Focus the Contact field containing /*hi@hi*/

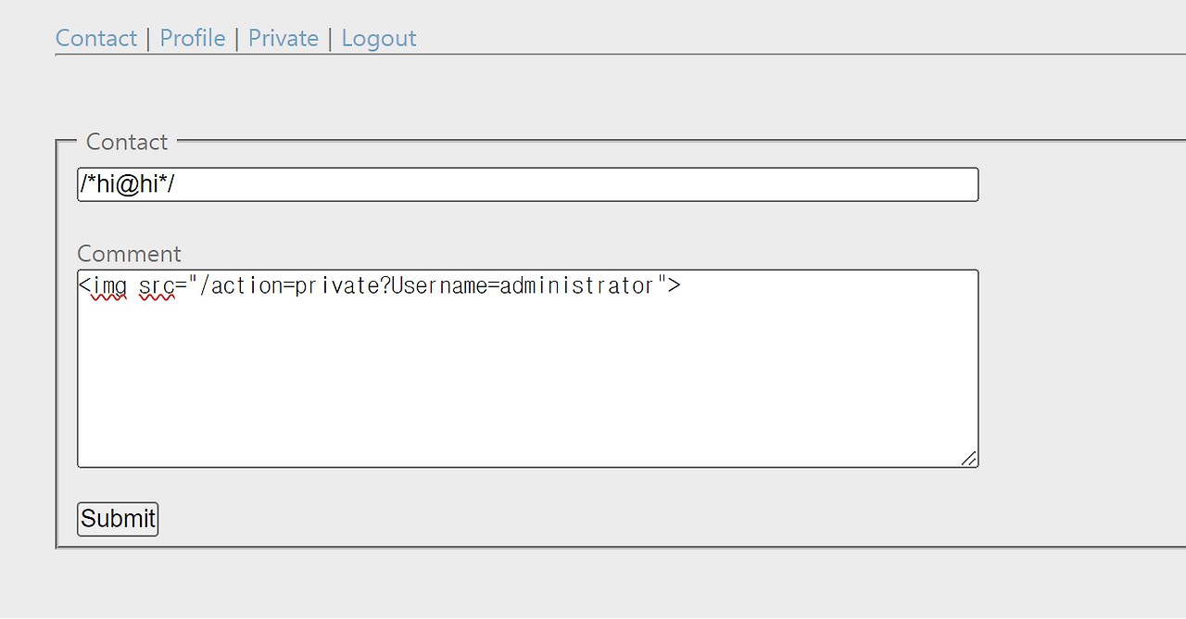point(527,184)
